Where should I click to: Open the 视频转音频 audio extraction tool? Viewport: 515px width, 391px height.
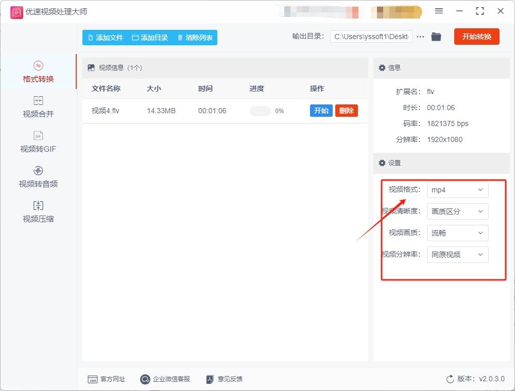point(37,176)
